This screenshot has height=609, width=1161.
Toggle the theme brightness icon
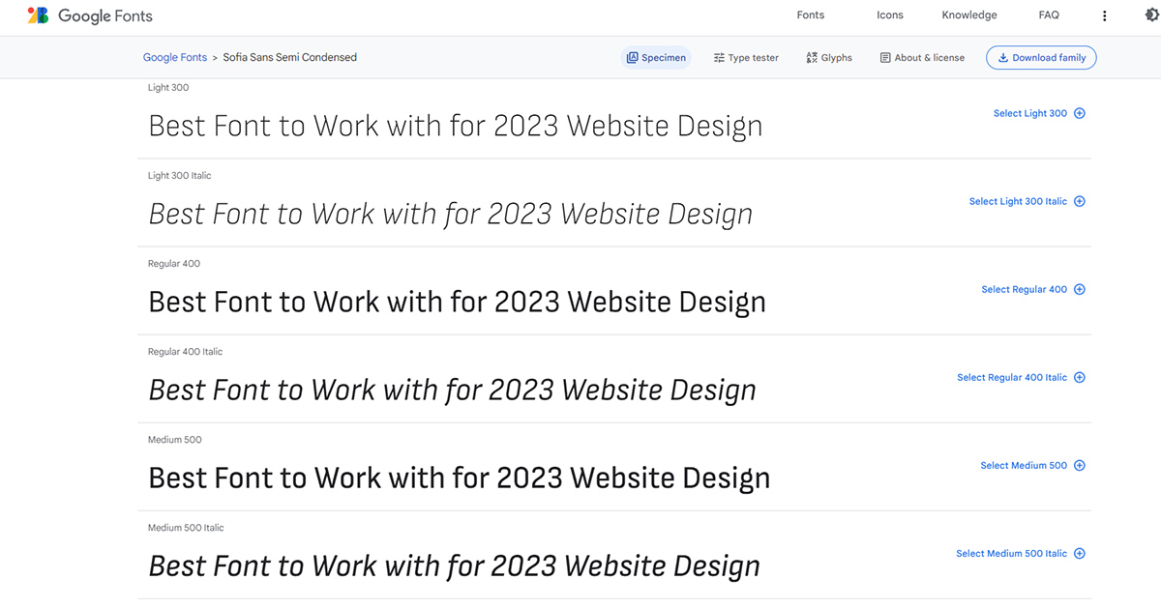[x=1150, y=15]
